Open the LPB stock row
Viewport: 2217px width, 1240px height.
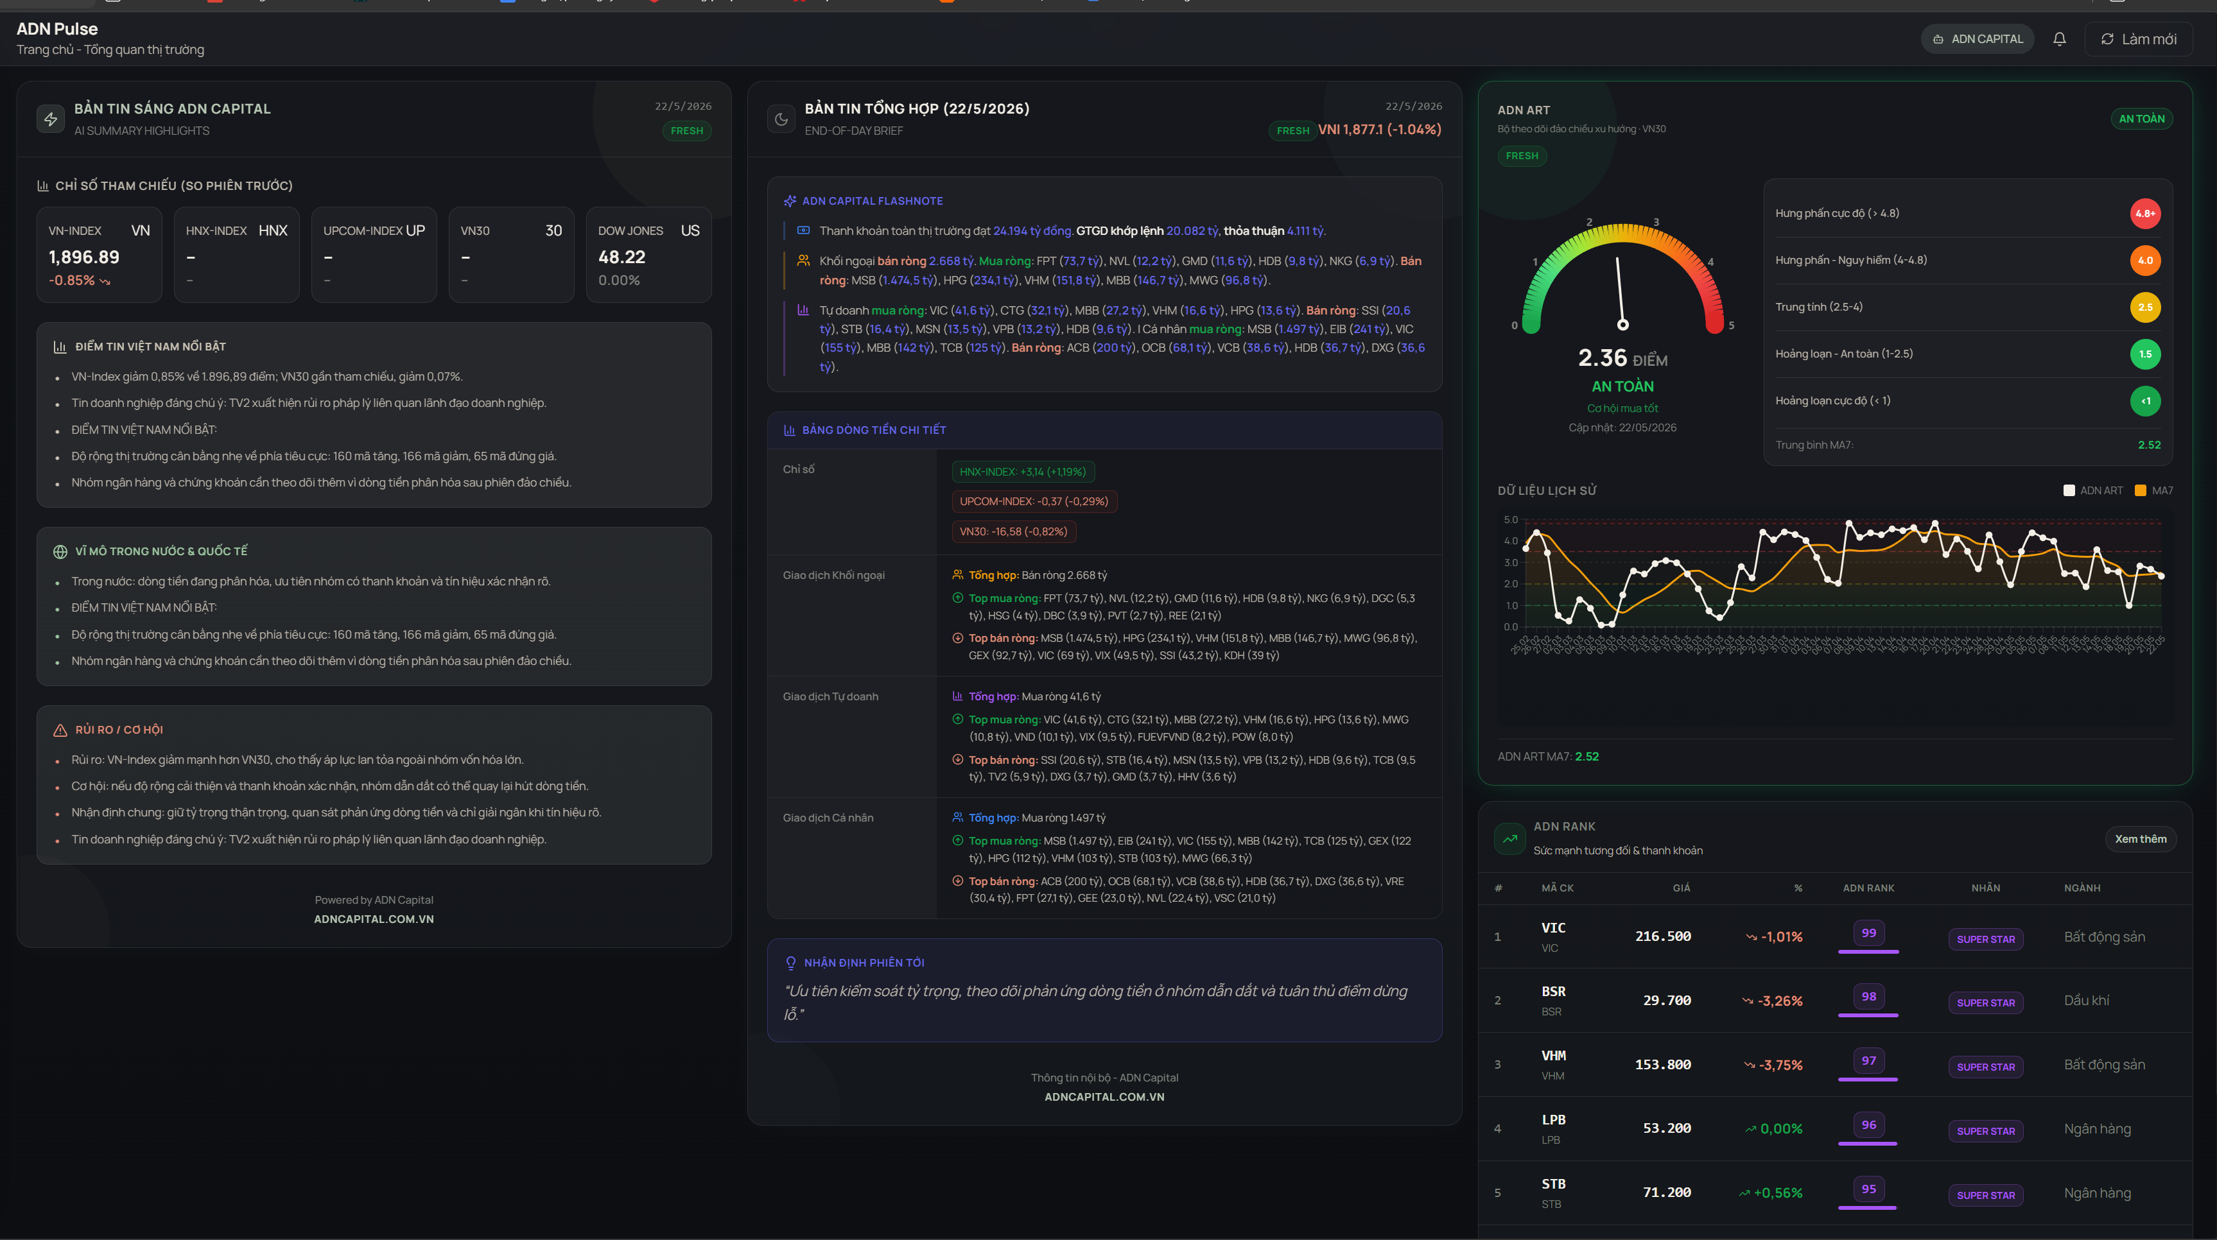pos(1835,1129)
